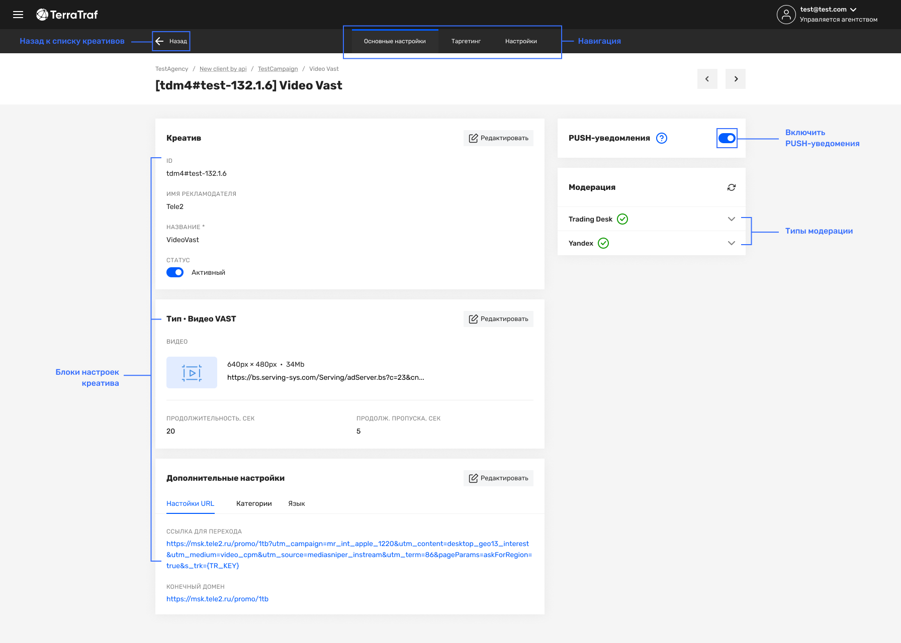Click the duration value 20
The height and width of the screenshot is (643, 901).
[171, 431]
